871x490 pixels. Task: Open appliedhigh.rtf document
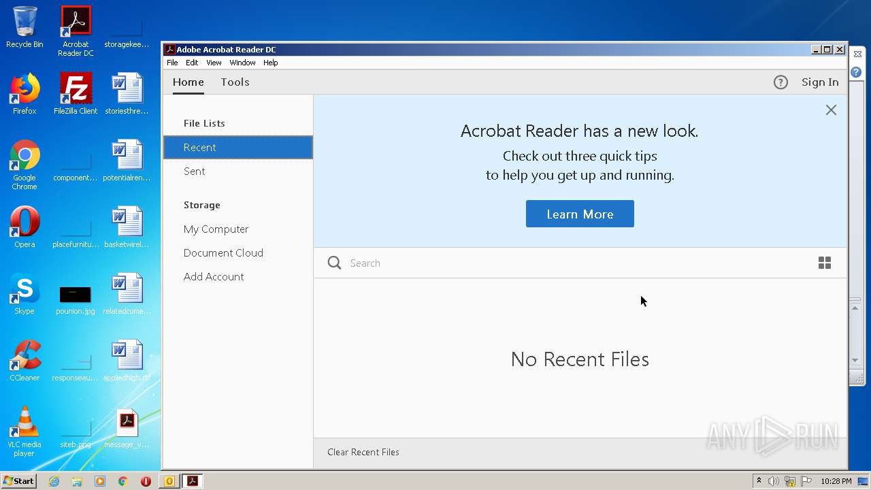(127, 361)
